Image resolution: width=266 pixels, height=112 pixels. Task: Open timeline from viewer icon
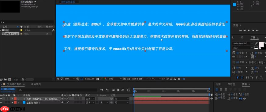171,79
